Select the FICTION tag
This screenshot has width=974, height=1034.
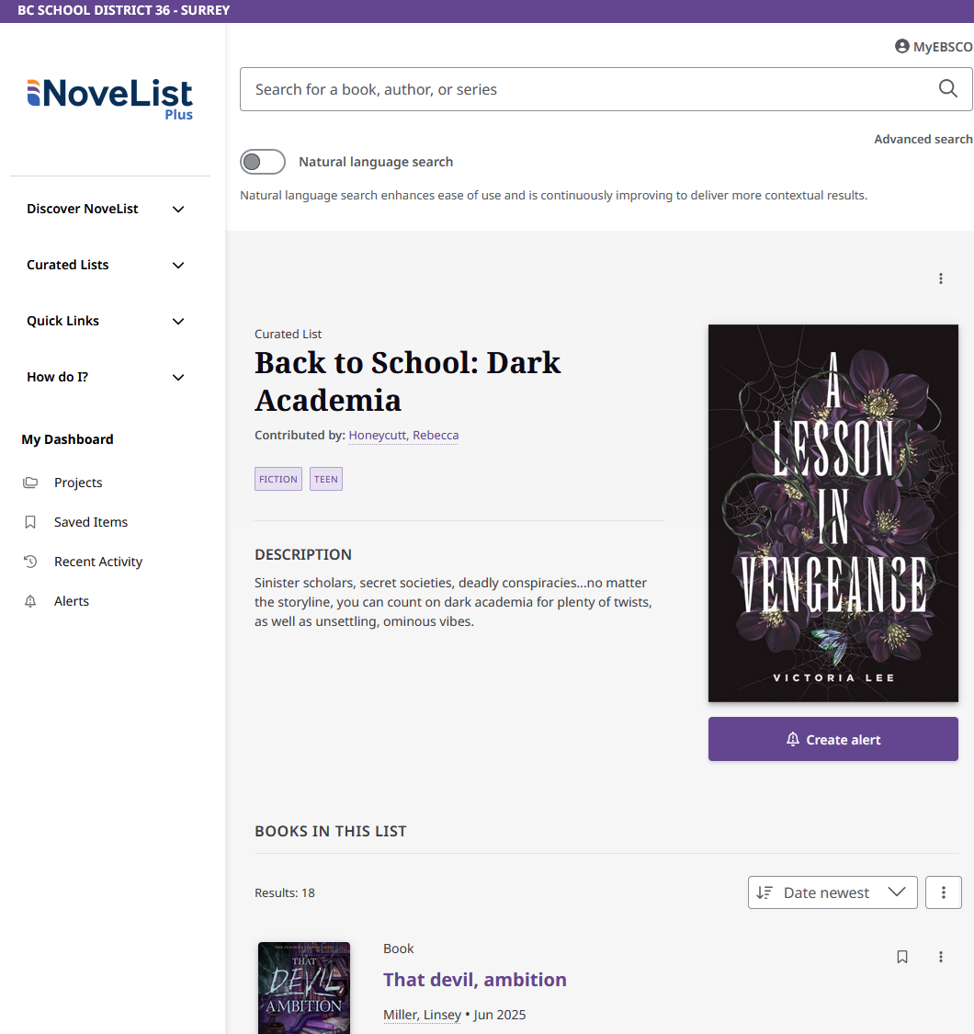point(278,479)
